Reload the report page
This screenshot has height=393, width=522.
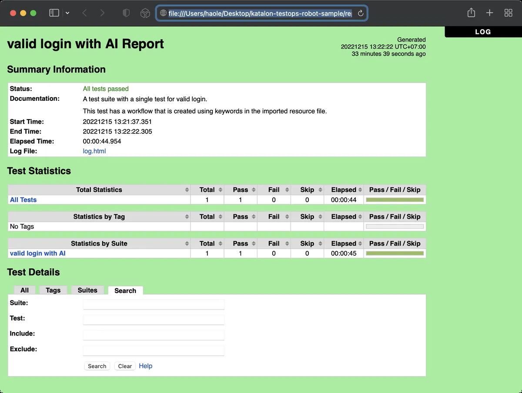[361, 13]
